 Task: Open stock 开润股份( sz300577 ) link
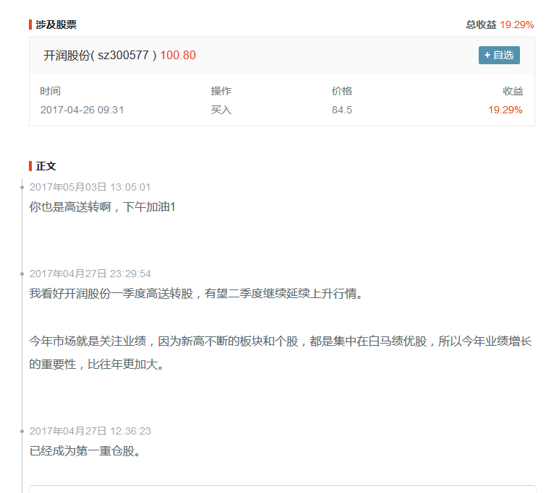point(100,55)
